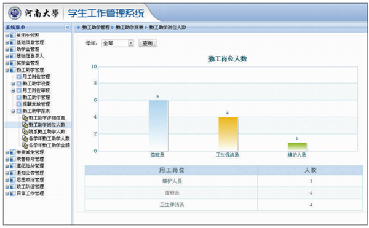Click the 用工岗位管理 page icon
Screen dimensions: 369x228
19,77
